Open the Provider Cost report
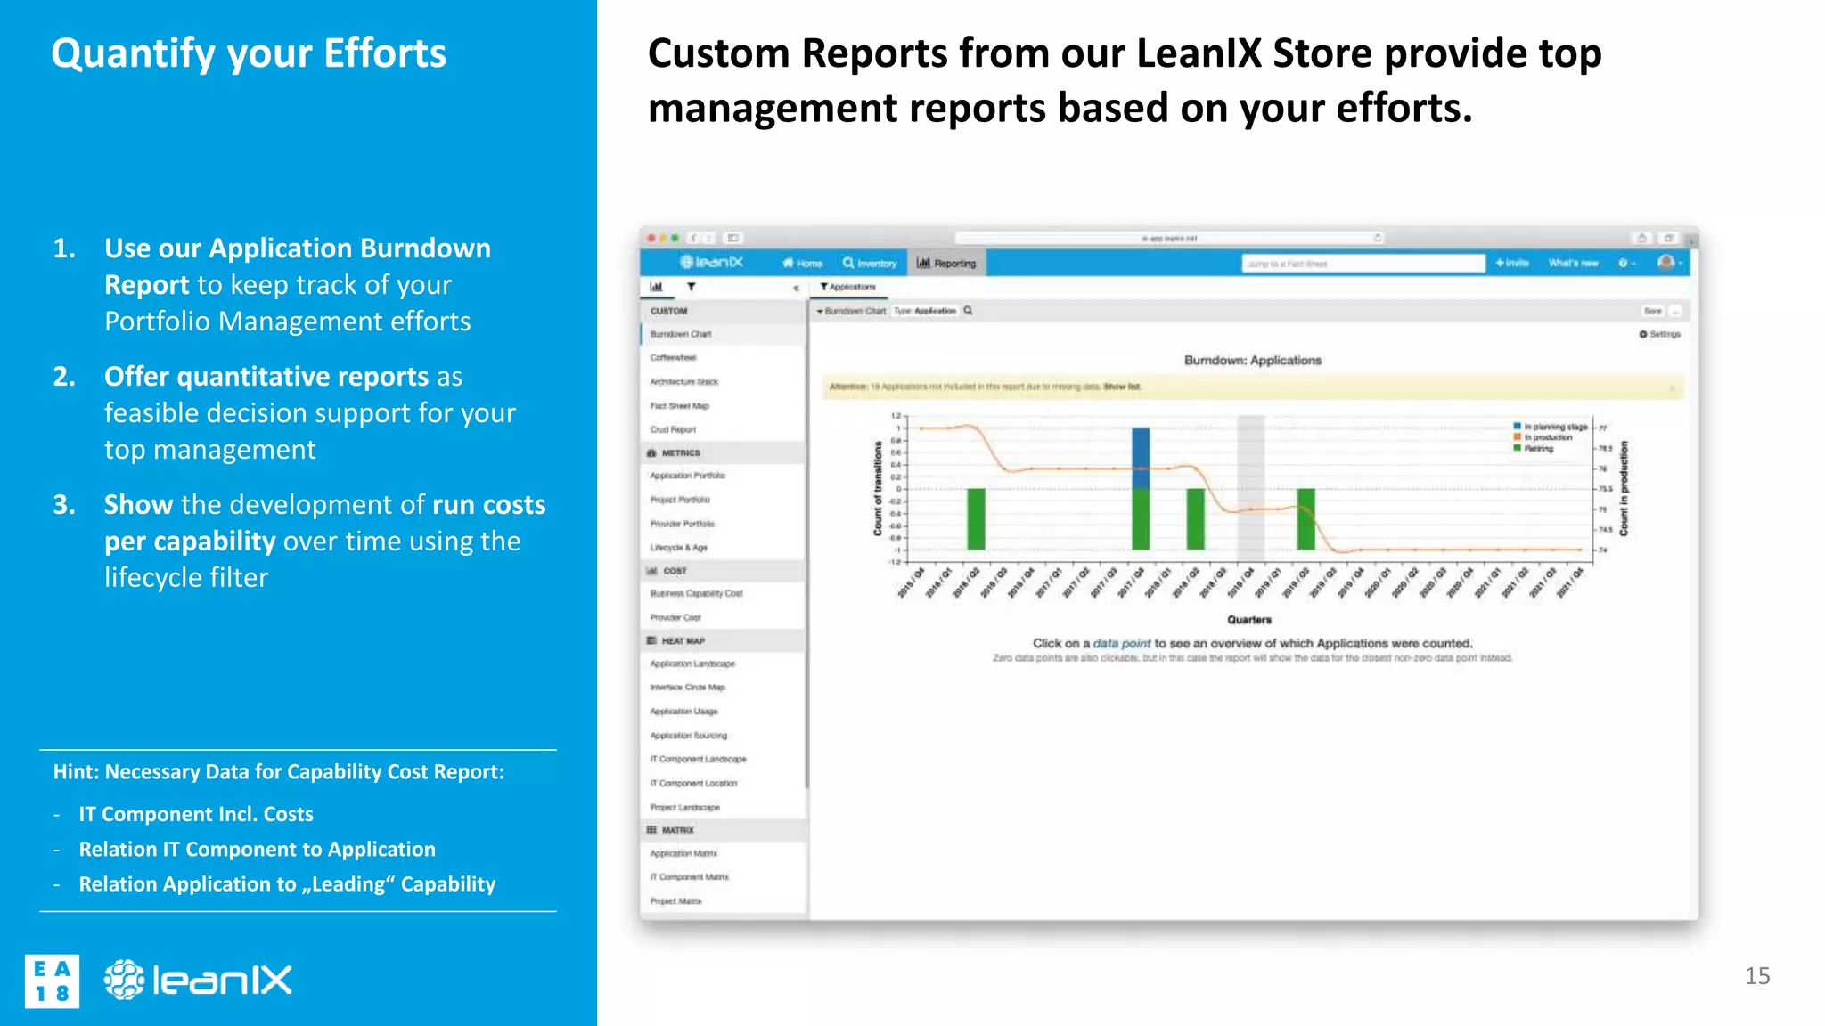 [675, 617]
